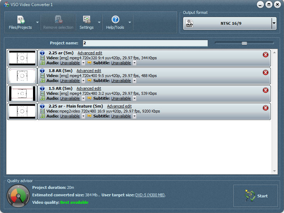284x213 pixels.
Task: Expand the Output format dropdown arrow
Action: [274, 23]
